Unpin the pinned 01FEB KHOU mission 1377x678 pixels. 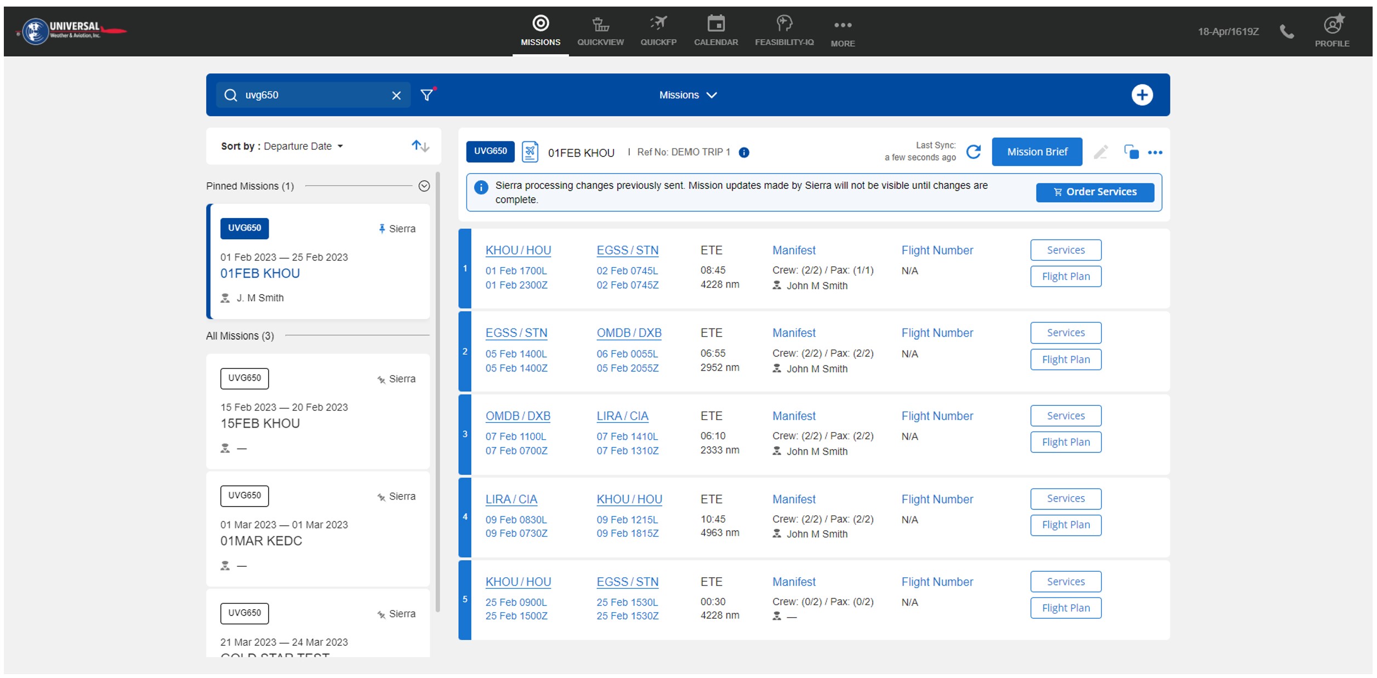[382, 229]
